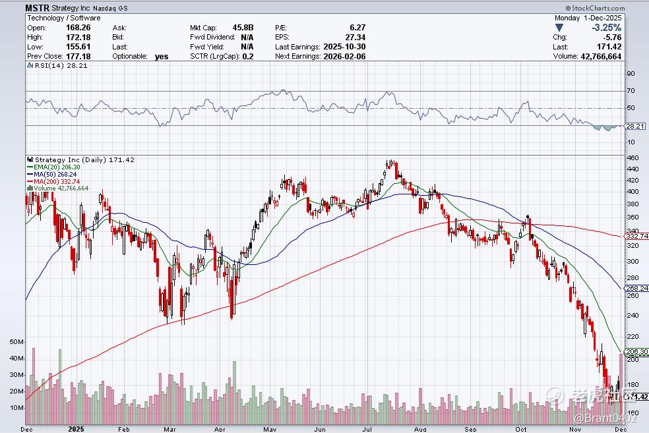Click the Mkt Cap value 45.8B
The image size is (649, 433).
tap(243, 27)
